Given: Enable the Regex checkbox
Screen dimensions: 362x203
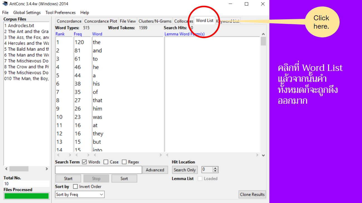Looking at the screenshot, I should click(124, 162).
